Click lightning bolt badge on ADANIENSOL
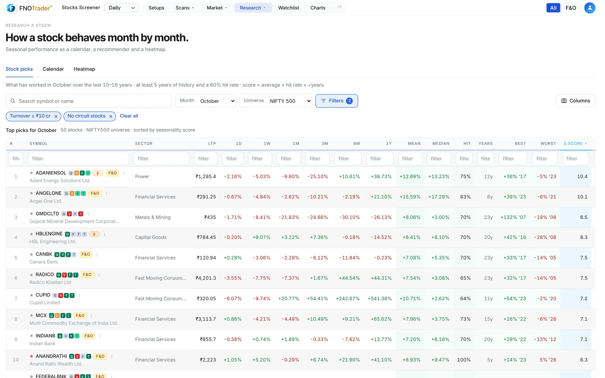 pos(98,173)
